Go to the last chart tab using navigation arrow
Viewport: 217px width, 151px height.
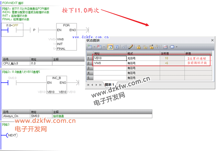coord(100,84)
